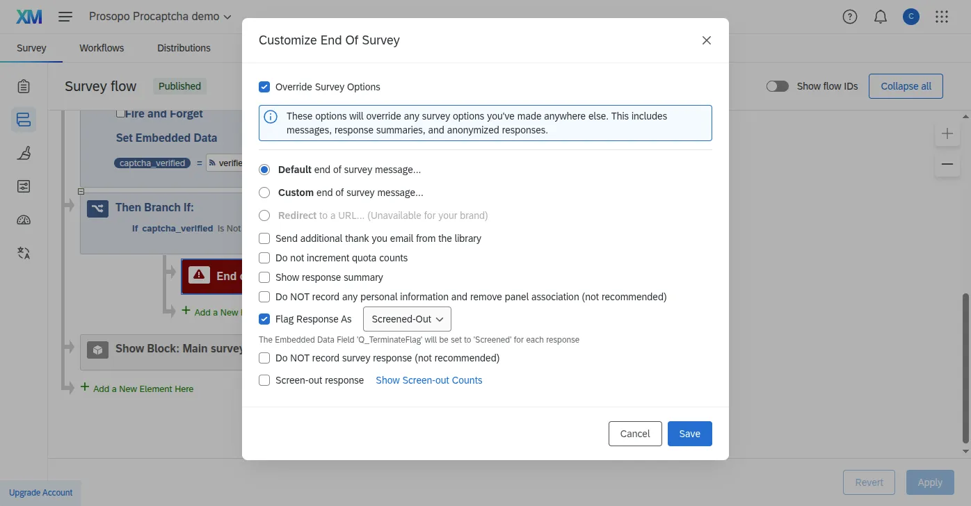Open the Builder clipboard sidebar icon
This screenshot has height=506, width=971.
[24, 86]
